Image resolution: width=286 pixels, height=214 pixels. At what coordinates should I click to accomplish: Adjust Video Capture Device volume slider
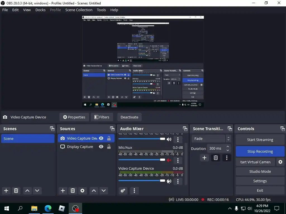142,181
